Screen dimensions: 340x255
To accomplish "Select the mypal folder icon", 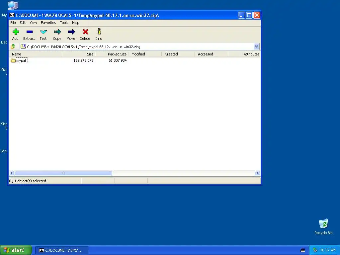I will (x=13, y=60).
